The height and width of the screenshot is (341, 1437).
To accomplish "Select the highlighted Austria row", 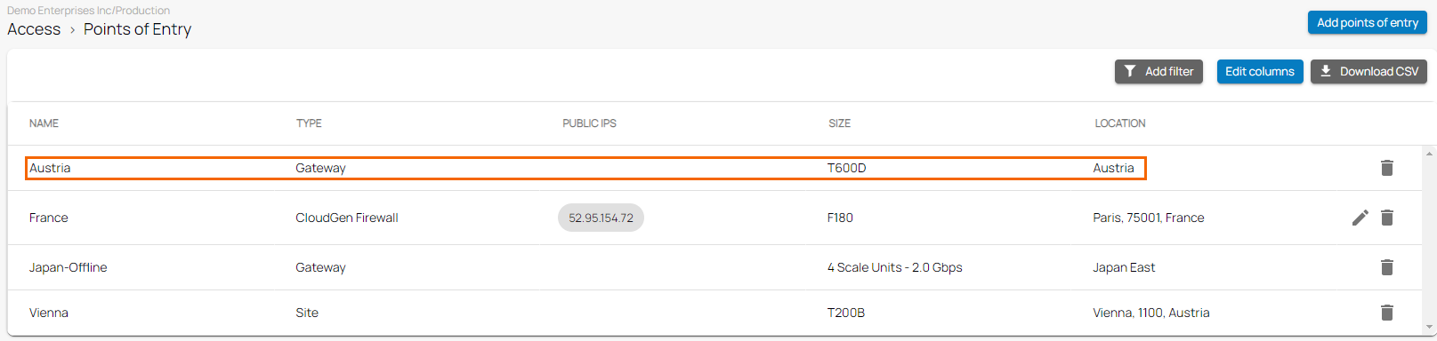I will (585, 168).
